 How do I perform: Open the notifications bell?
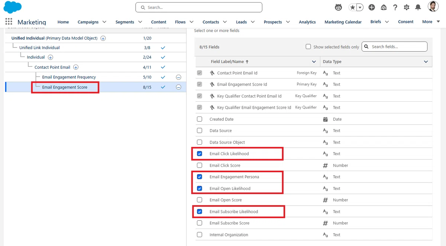tap(418, 7)
